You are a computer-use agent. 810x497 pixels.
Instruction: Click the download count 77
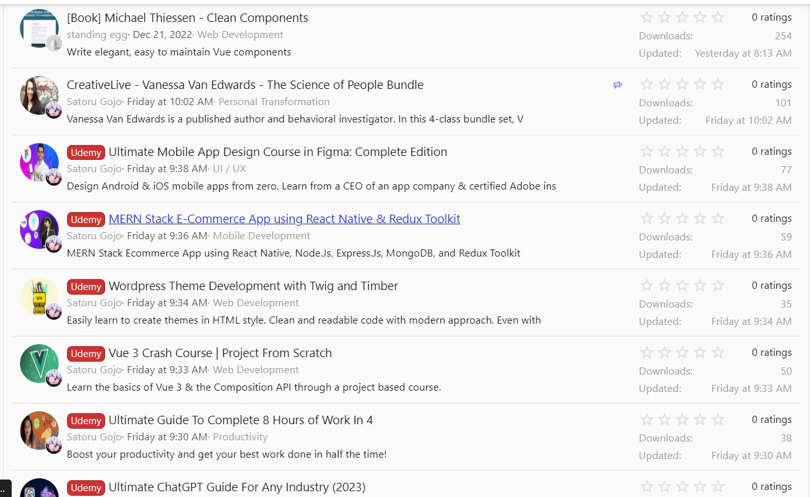click(x=786, y=170)
